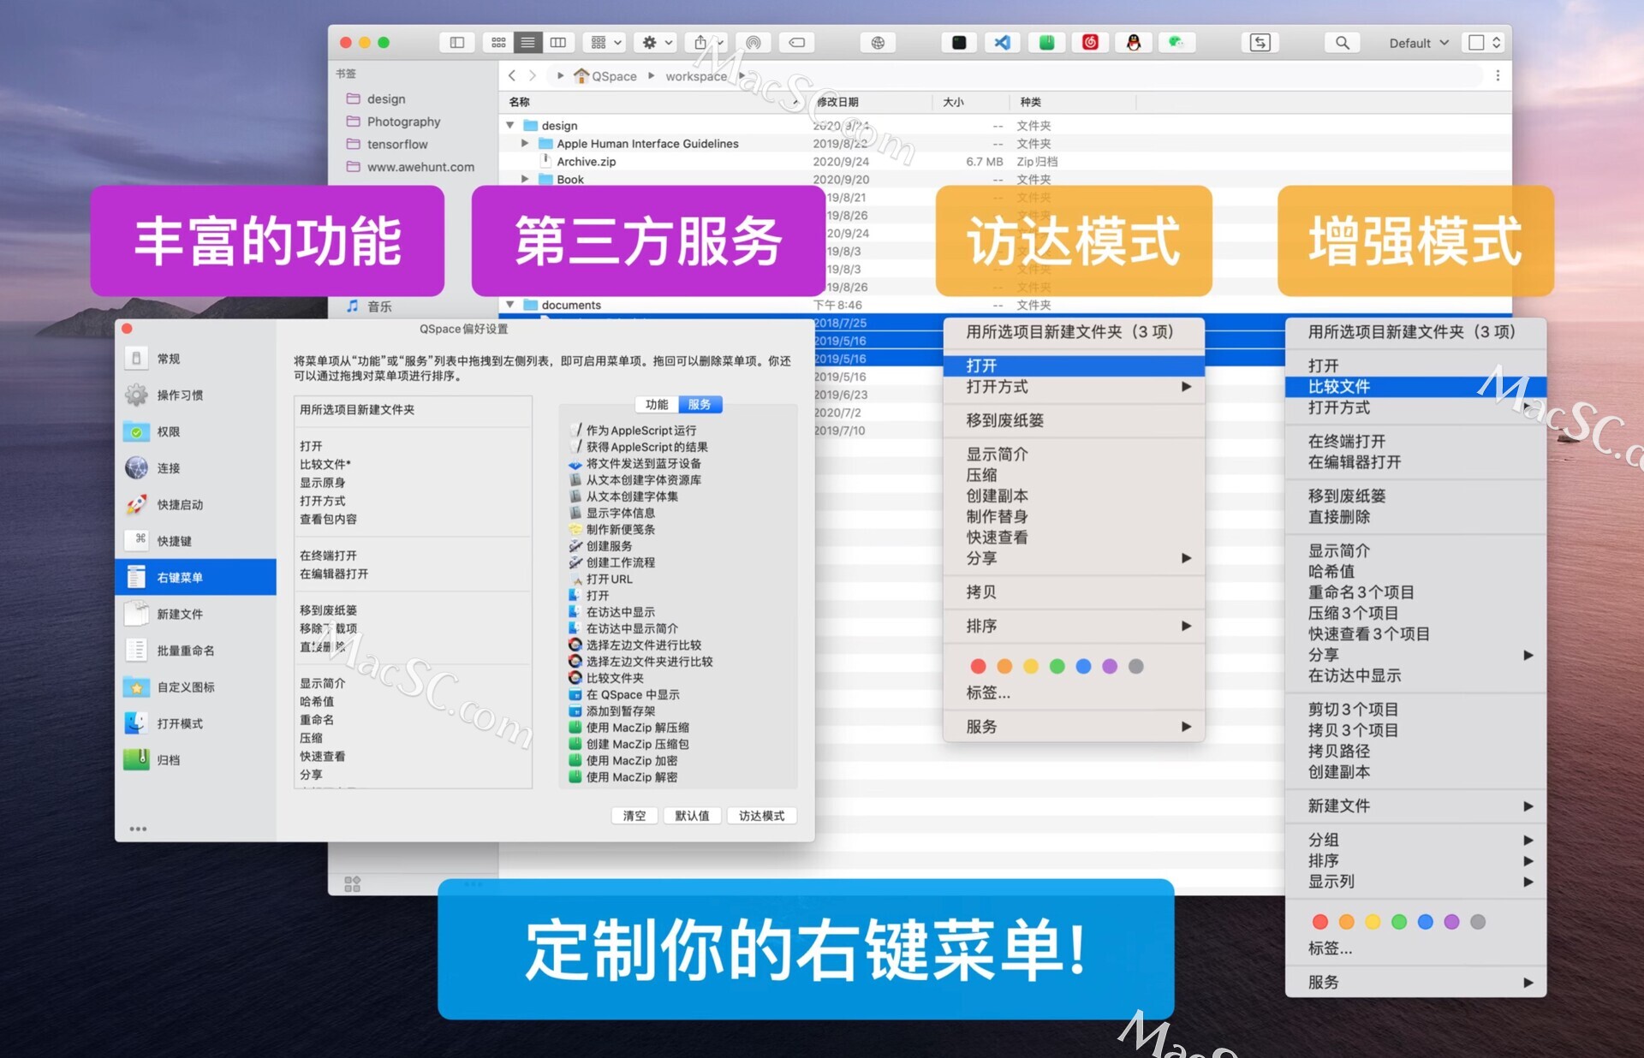
Task: Click the preferences three-dot more icon
Action: pos(138,829)
